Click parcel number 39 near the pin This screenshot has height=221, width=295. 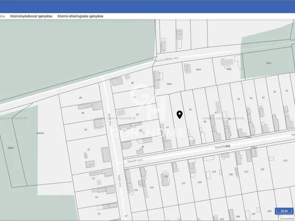190,110
